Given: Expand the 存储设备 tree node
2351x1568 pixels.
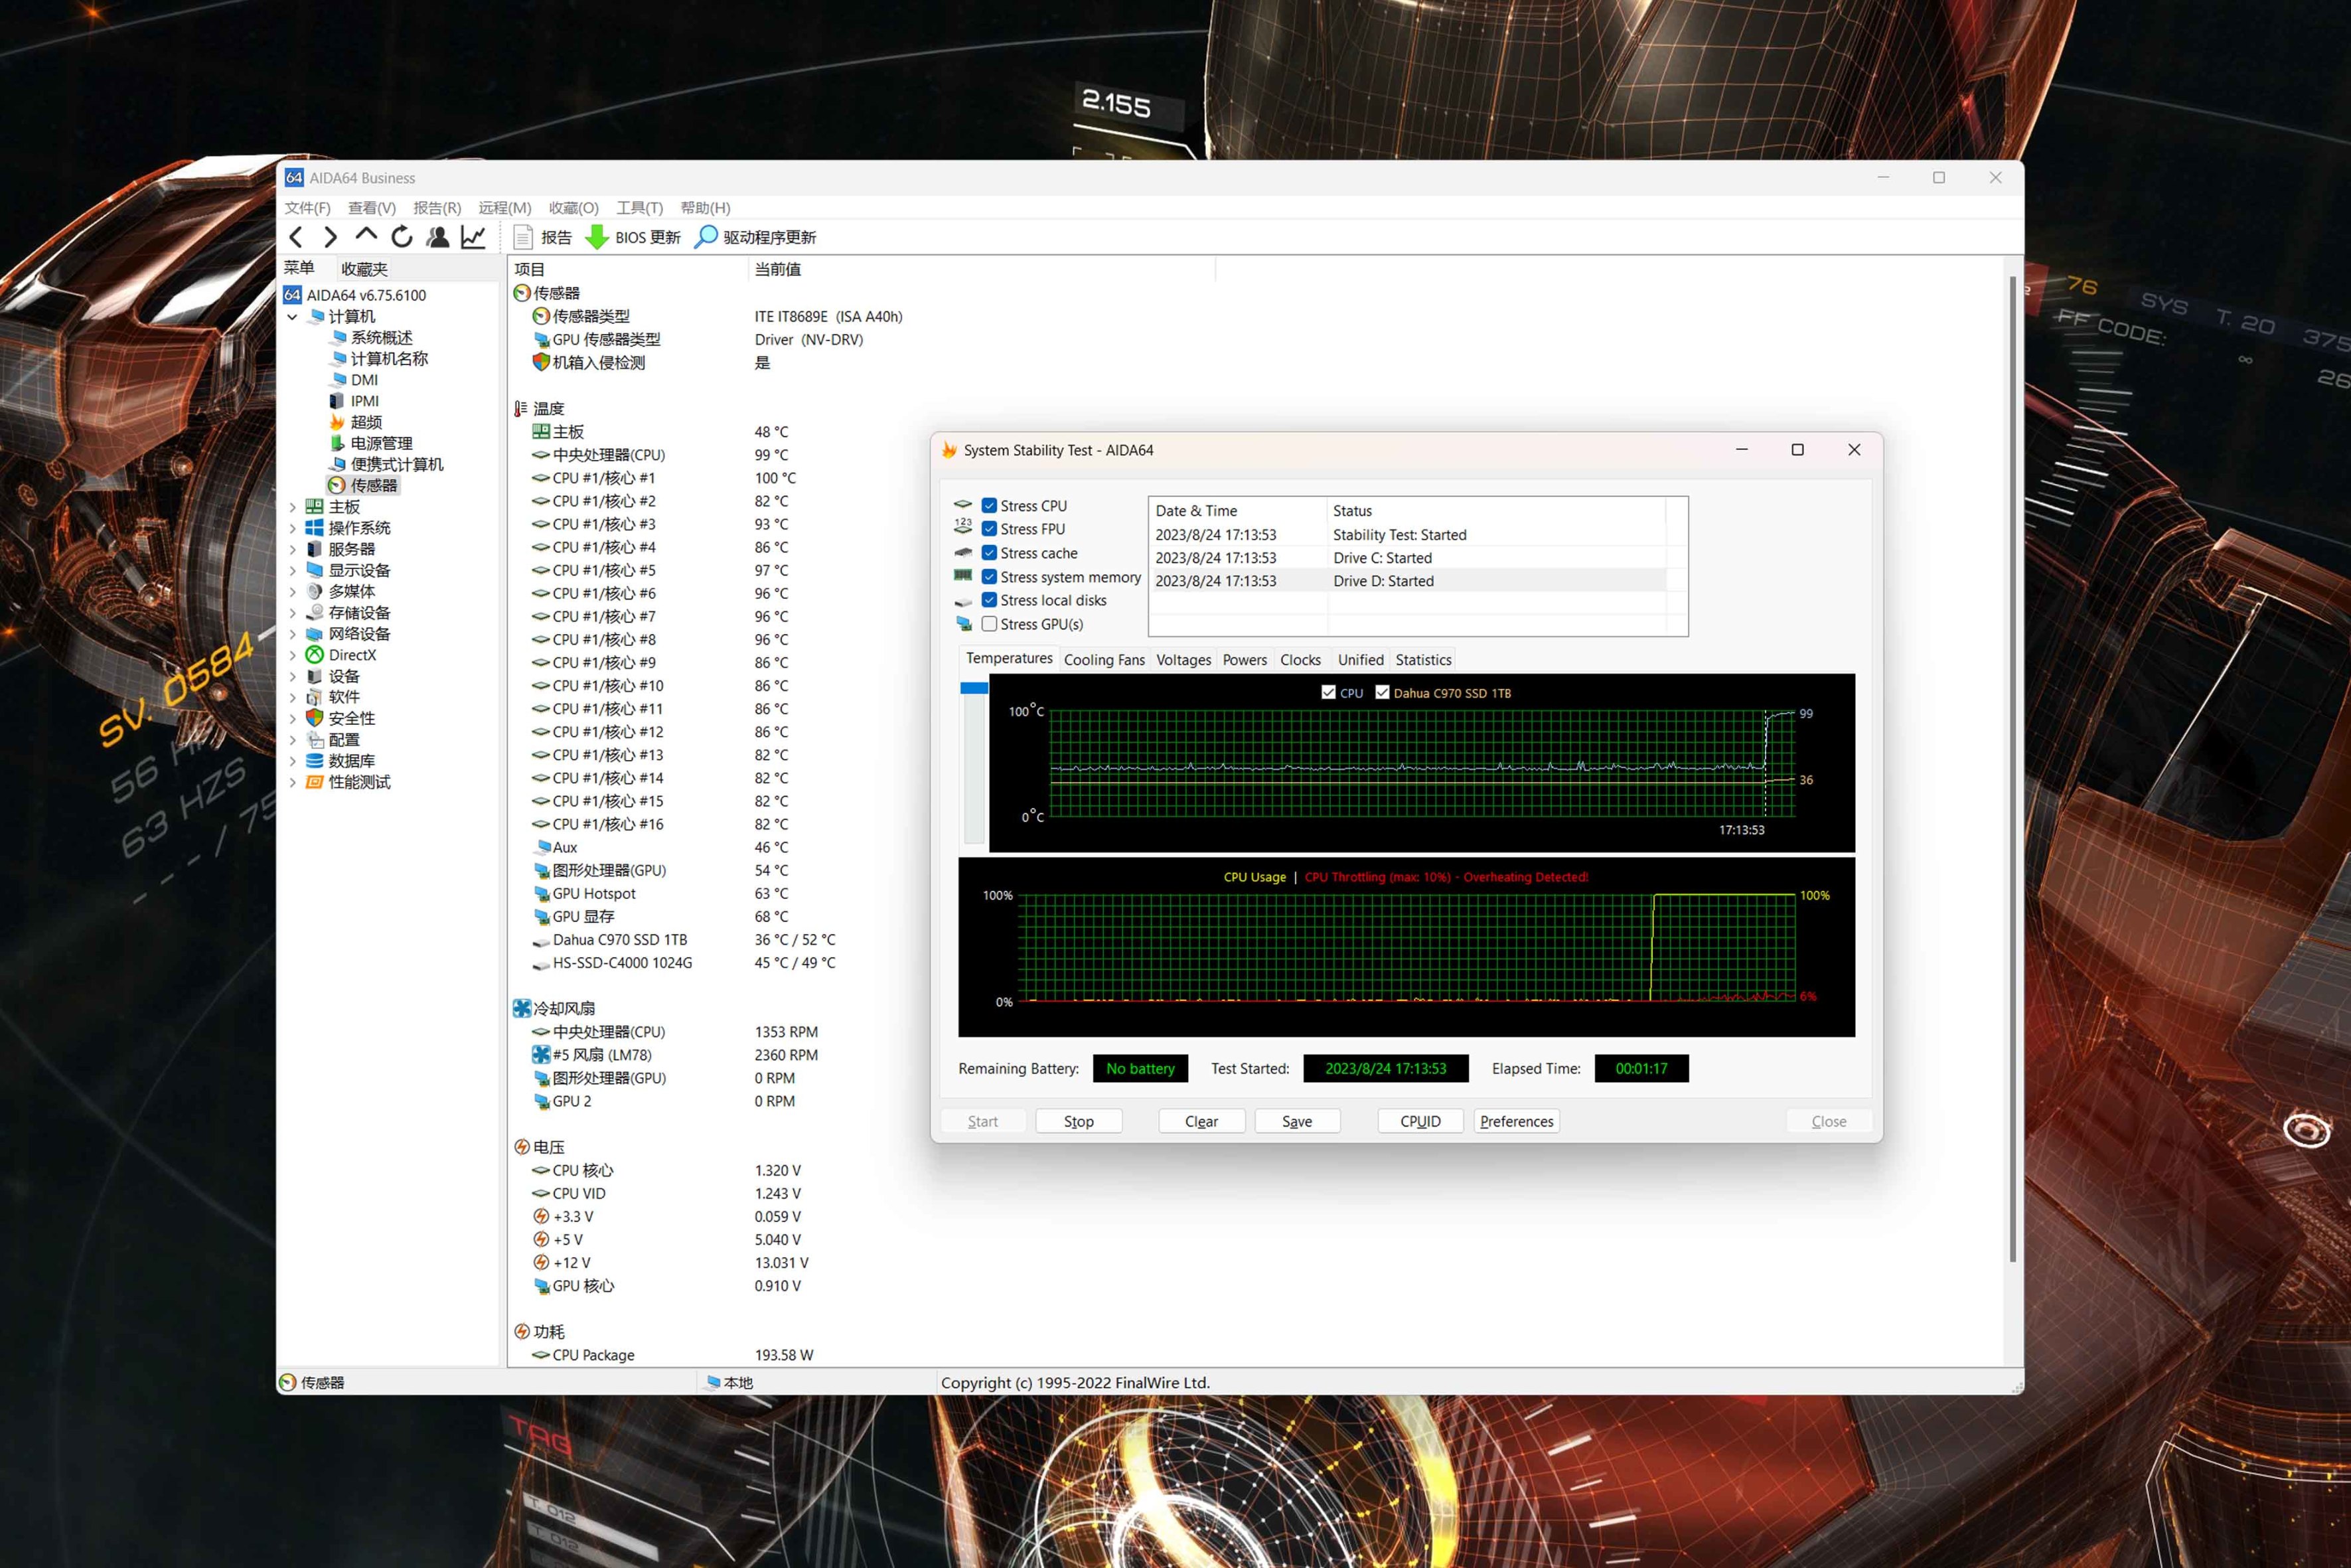Looking at the screenshot, I should click(293, 613).
